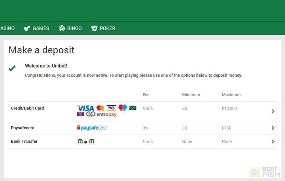This screenshot has height=181, width=285.
Task: Click the small Visa Debit card logo
Action: (x=111, y=108)
